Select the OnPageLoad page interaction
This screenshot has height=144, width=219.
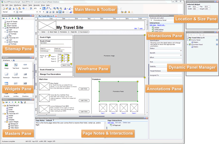pos(116,125)
